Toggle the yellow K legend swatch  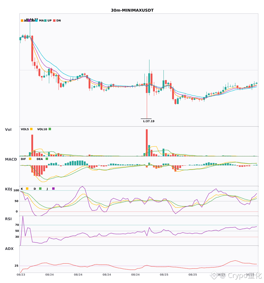[x=27, y=189]
